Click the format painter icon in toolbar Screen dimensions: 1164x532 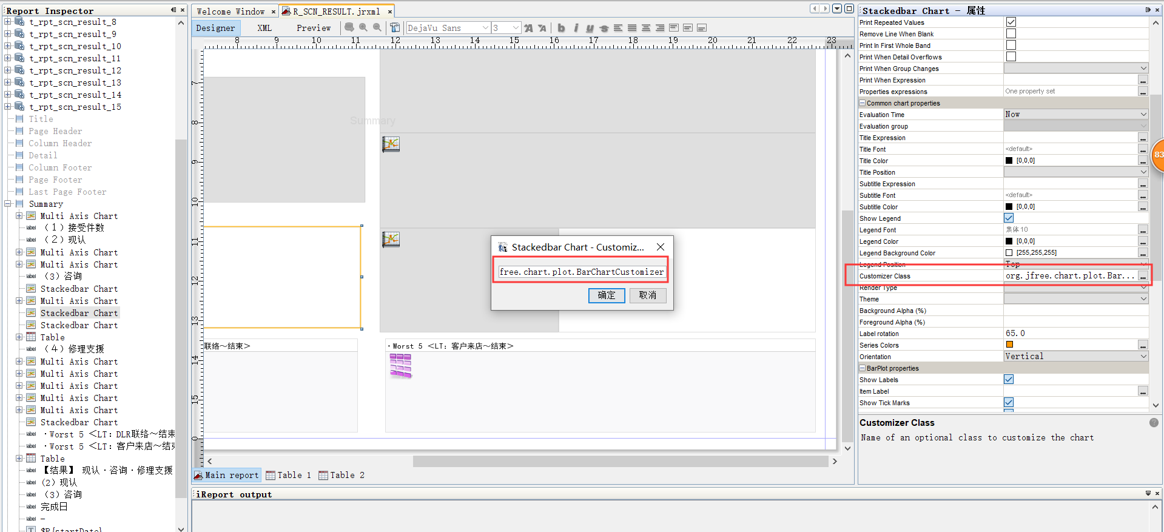pos(395,27)
